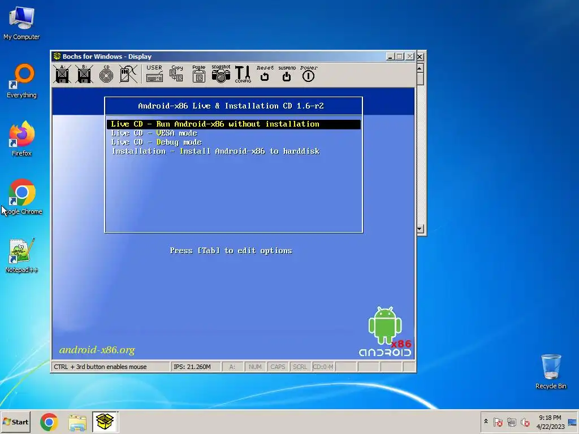Click the Paste clipboard icon

198,74
